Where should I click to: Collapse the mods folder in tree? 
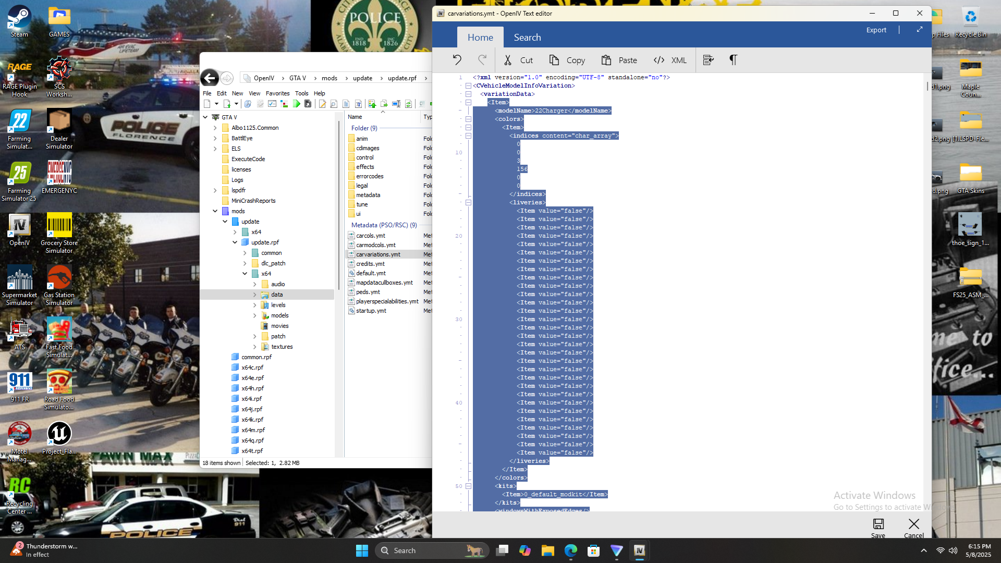tap(215, 211)
